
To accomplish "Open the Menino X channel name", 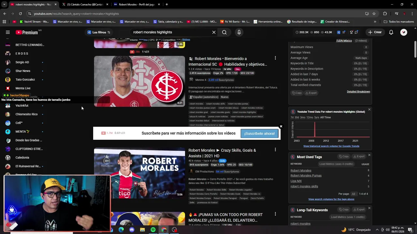I will click(201, 80).
